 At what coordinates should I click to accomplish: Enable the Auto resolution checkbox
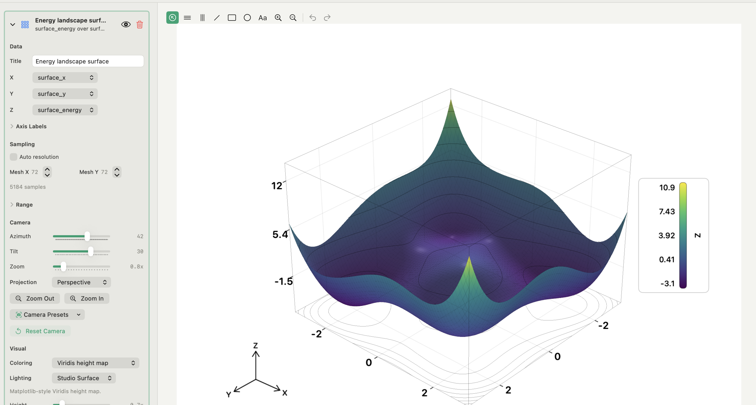[x=13, y=157]
